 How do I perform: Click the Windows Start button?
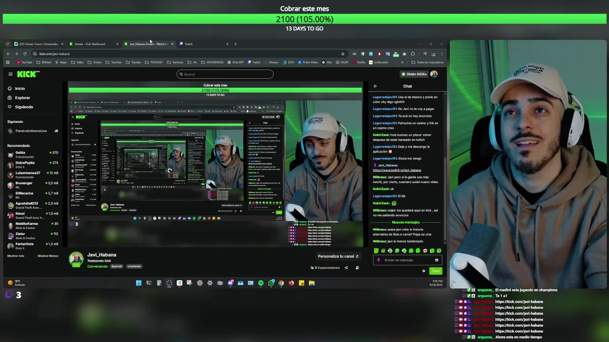138,283
